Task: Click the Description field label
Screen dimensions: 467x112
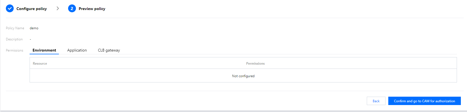Action: point(14,39)
